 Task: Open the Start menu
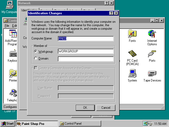7,124
